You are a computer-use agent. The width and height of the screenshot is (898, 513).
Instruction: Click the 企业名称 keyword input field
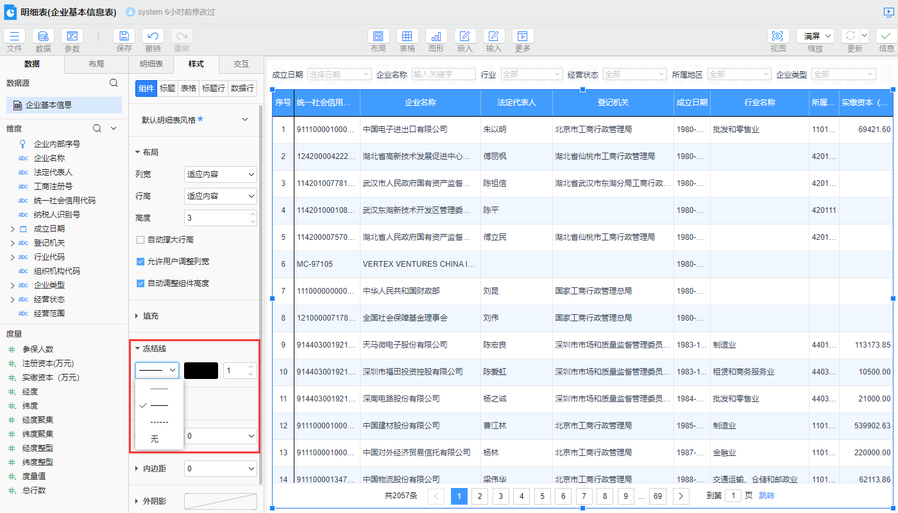(443, 74)
